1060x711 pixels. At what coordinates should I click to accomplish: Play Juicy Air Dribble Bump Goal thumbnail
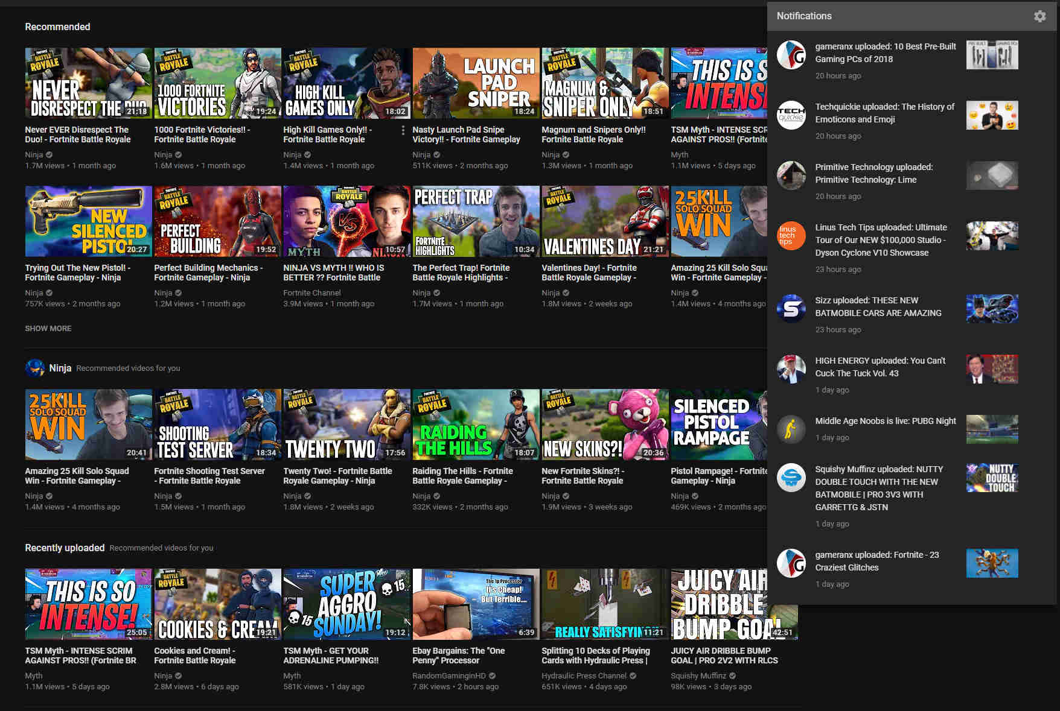tap(734, 604)
